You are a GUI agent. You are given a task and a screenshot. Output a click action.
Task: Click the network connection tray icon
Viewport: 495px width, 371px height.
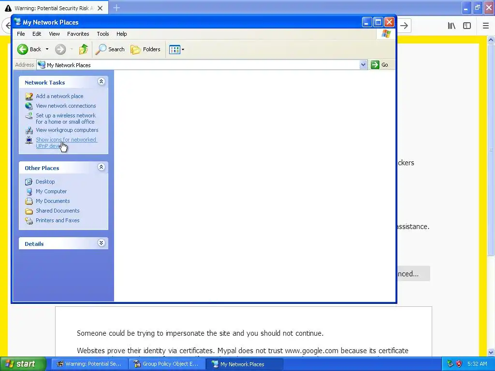[450, 364]
